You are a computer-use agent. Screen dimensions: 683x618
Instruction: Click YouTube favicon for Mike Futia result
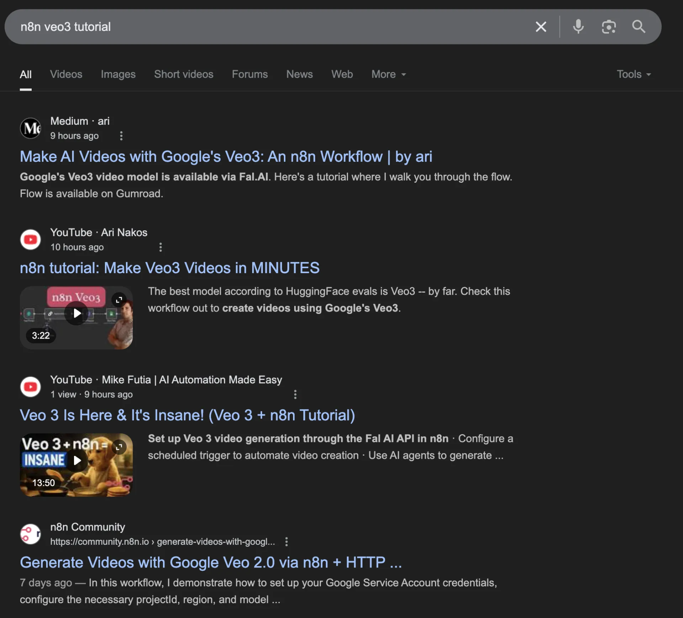[31, 387]
